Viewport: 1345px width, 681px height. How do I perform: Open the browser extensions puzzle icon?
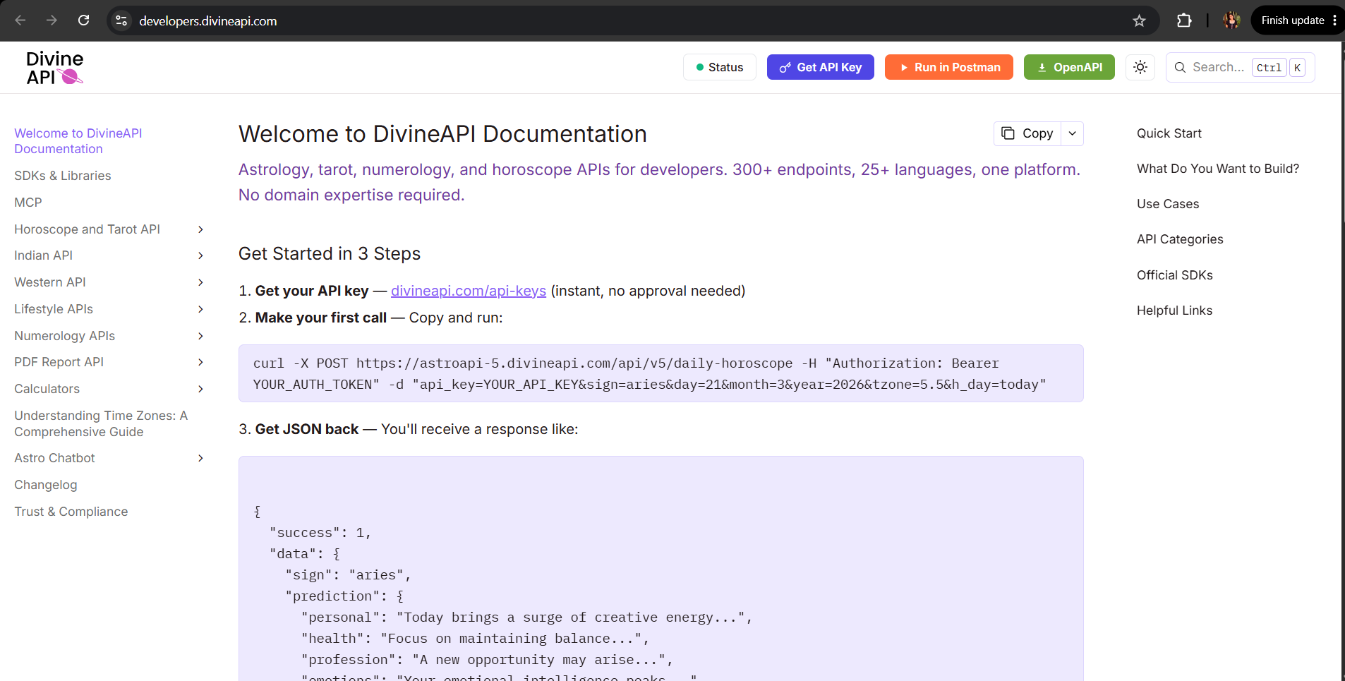pos(1184,20)
